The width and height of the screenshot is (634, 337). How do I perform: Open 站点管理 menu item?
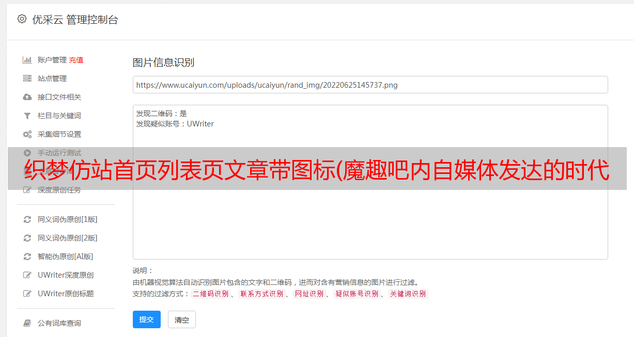click(52, 78)
